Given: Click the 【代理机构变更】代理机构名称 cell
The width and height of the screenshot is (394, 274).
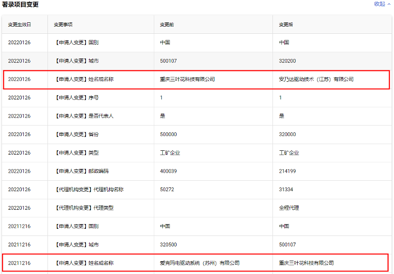Looking at the screenshot, I should tap(89, 189).
